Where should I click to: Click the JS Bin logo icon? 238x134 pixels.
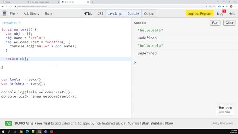click(x=4, y=13)
